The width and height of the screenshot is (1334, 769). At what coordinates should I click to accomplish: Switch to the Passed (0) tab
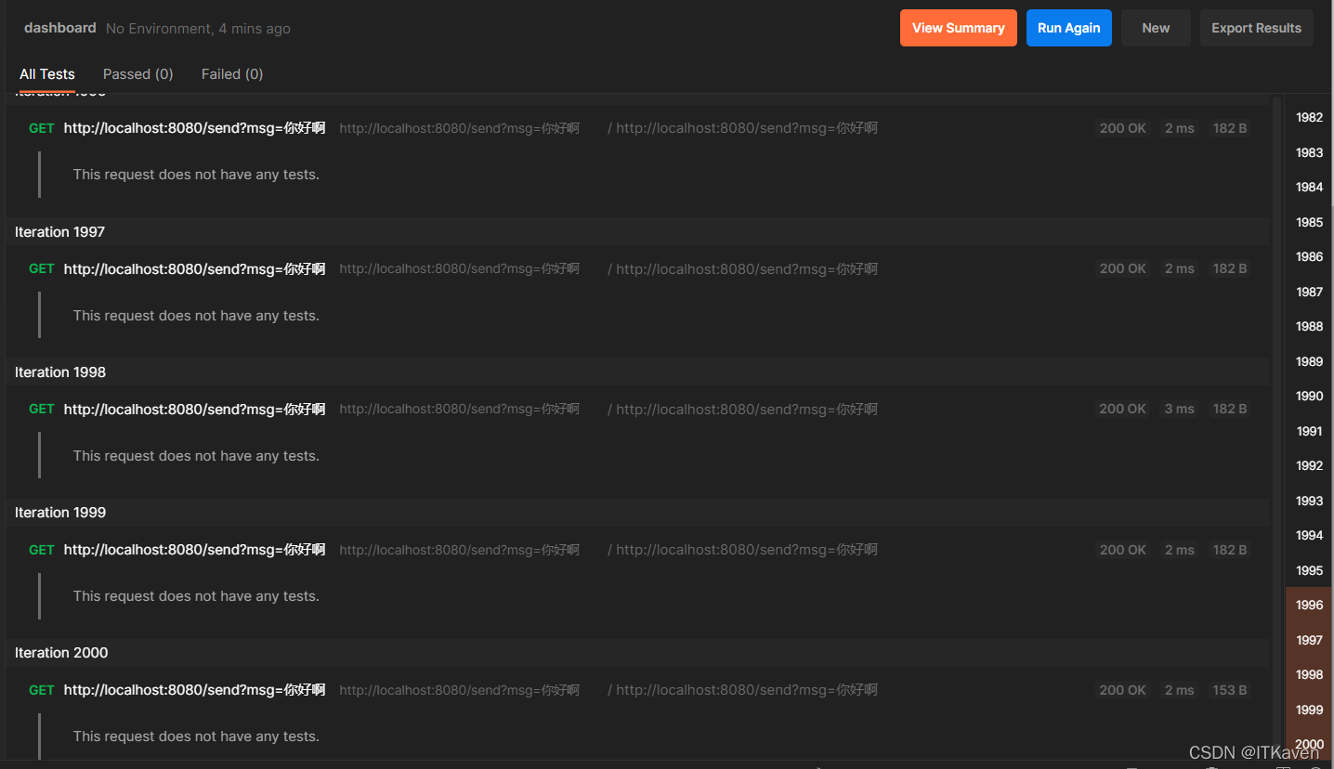(x=138, y=74)
